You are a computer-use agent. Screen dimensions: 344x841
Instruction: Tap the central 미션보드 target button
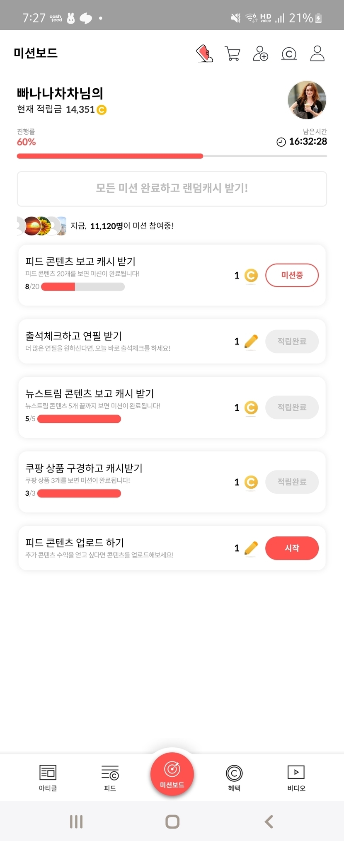(x=172, y=773)
